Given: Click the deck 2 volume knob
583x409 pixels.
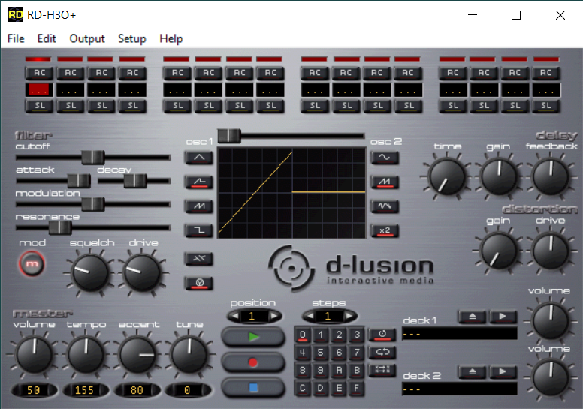Looking at the screenshot, I should click(550, 378).
